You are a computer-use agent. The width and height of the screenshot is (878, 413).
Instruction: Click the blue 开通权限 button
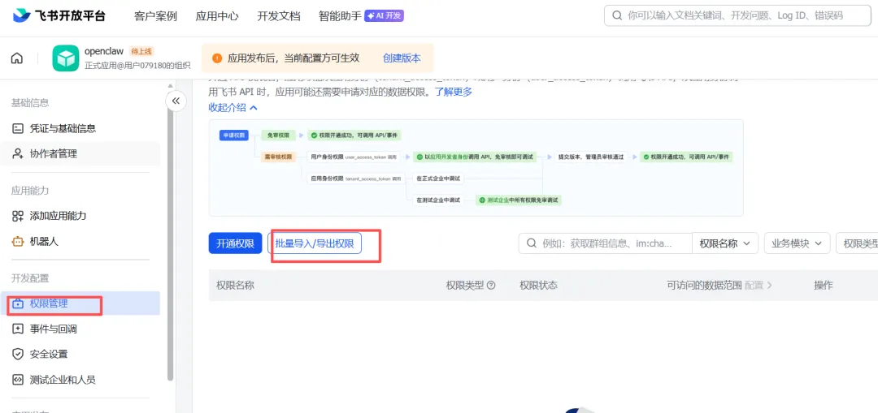click(235, 243)
